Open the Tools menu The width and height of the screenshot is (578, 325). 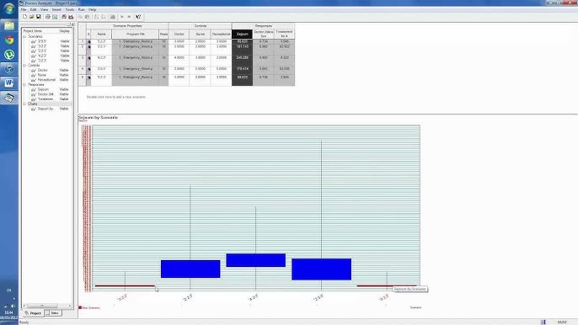pyautogui.click(x=70, y=9)
